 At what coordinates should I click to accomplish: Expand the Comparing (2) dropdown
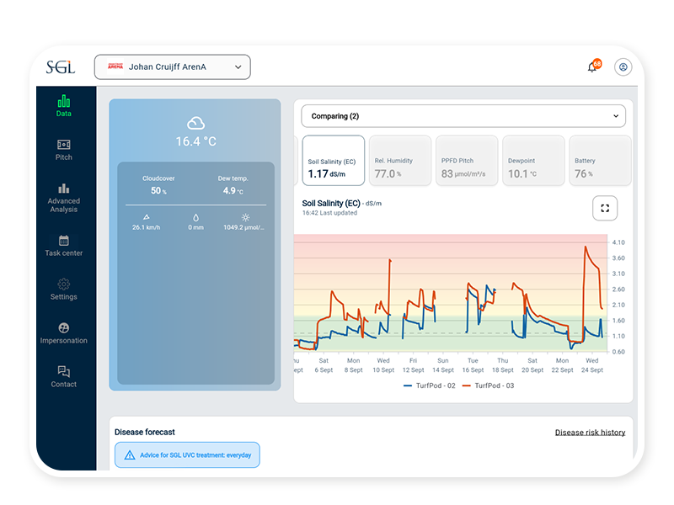point(463,116)
